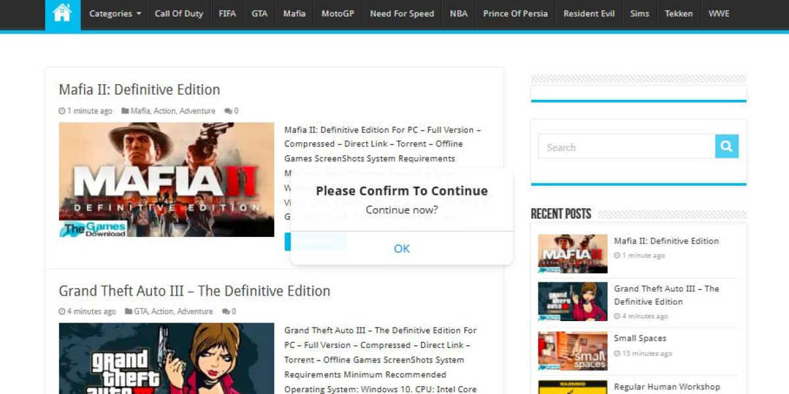Image resolution: width=789 pixels, height=394 pixels.
Task: Open Mafia II: Definitive Edition post title
Action: point(139,89)
